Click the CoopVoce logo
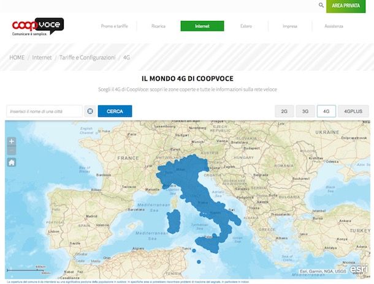Viewport: 374px width, 284px height. (38, 27)
